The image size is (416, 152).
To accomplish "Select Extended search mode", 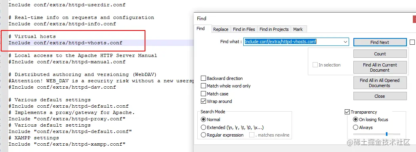I will (204, 127).
